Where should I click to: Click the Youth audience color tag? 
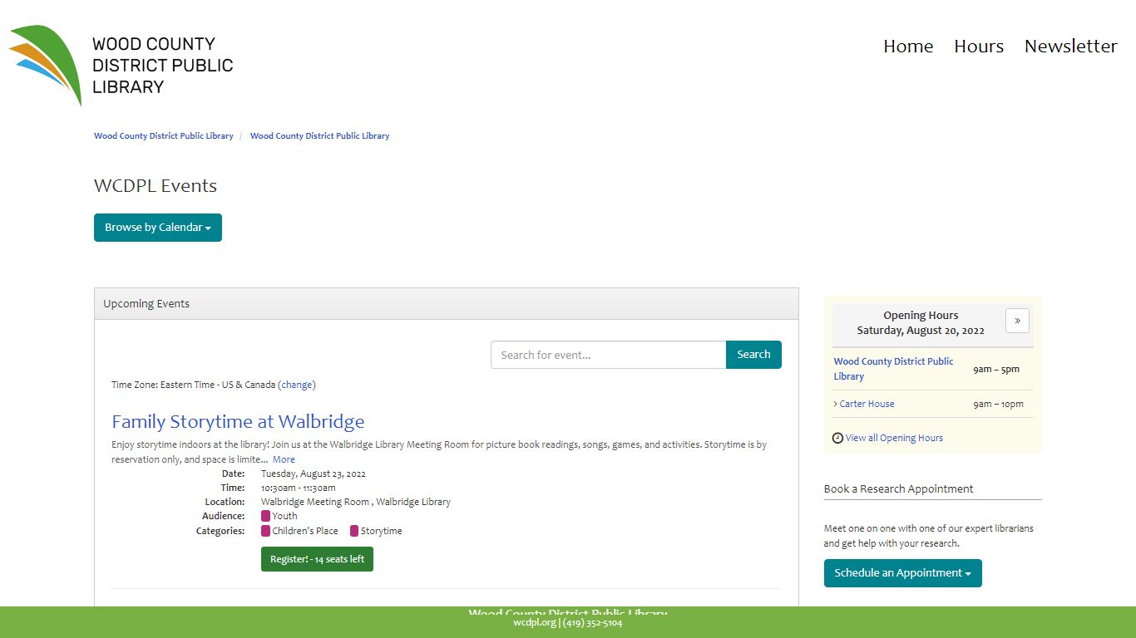coord(265,516)
